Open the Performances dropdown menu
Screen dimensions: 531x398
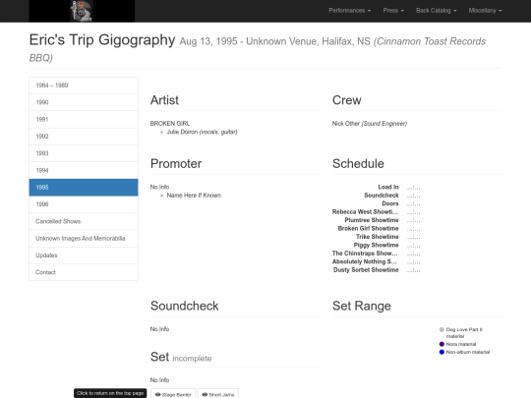click(x=349, y=11)
